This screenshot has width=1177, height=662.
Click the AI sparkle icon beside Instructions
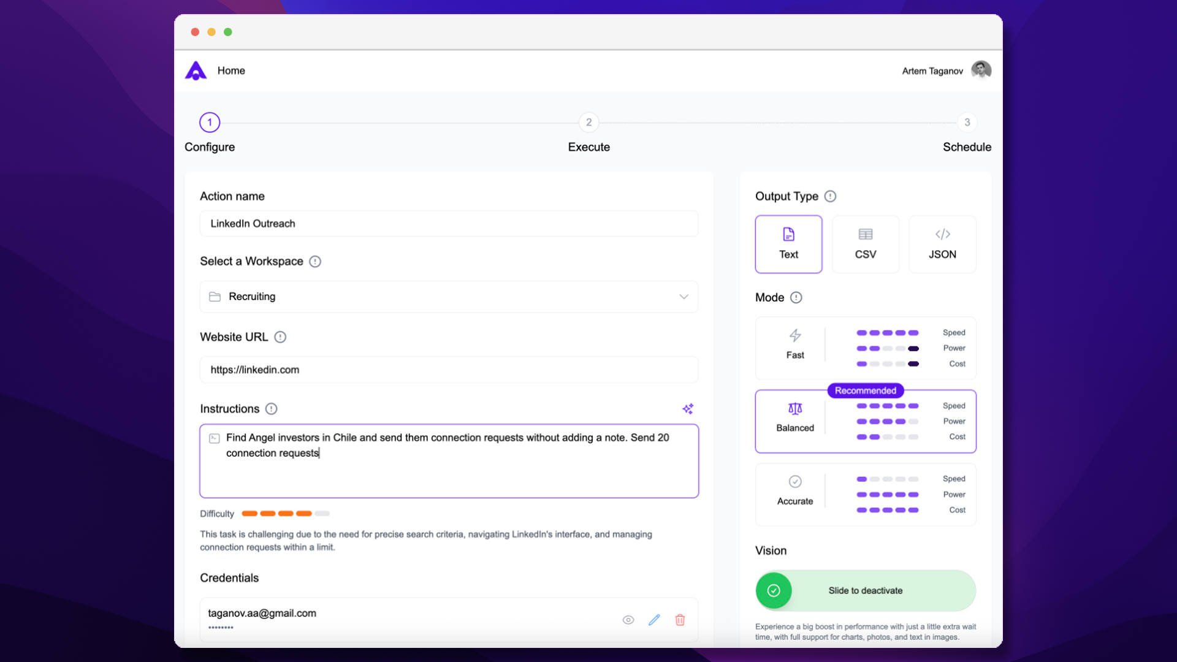point(688,409)
